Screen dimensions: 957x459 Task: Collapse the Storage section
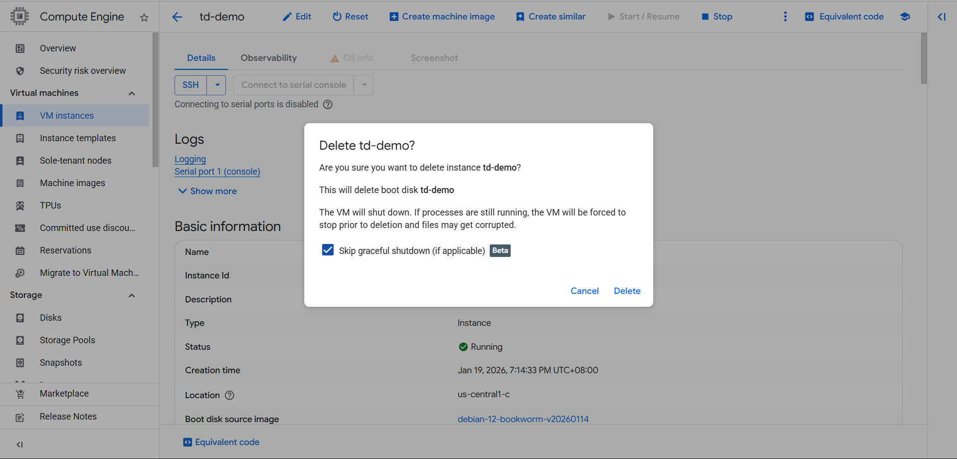(x=132, y=295)
